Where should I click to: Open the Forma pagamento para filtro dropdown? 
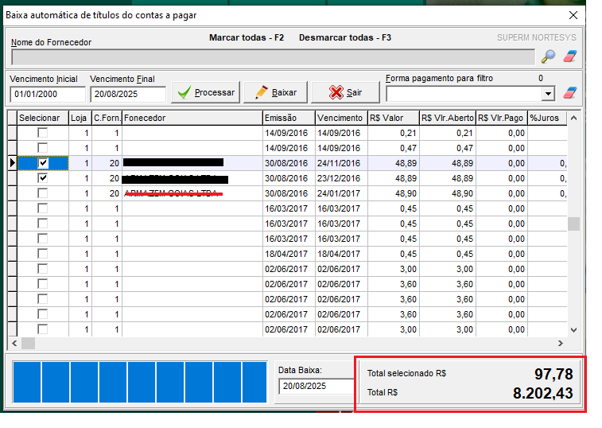point(547,94)
